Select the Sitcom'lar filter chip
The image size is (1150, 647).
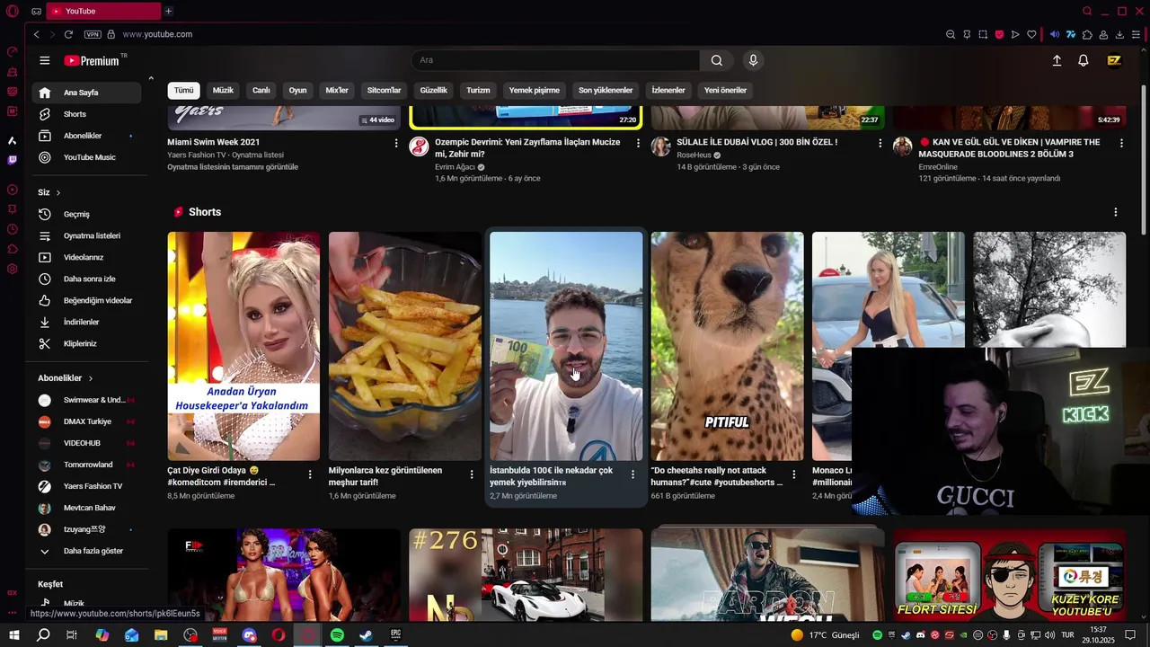384,90
